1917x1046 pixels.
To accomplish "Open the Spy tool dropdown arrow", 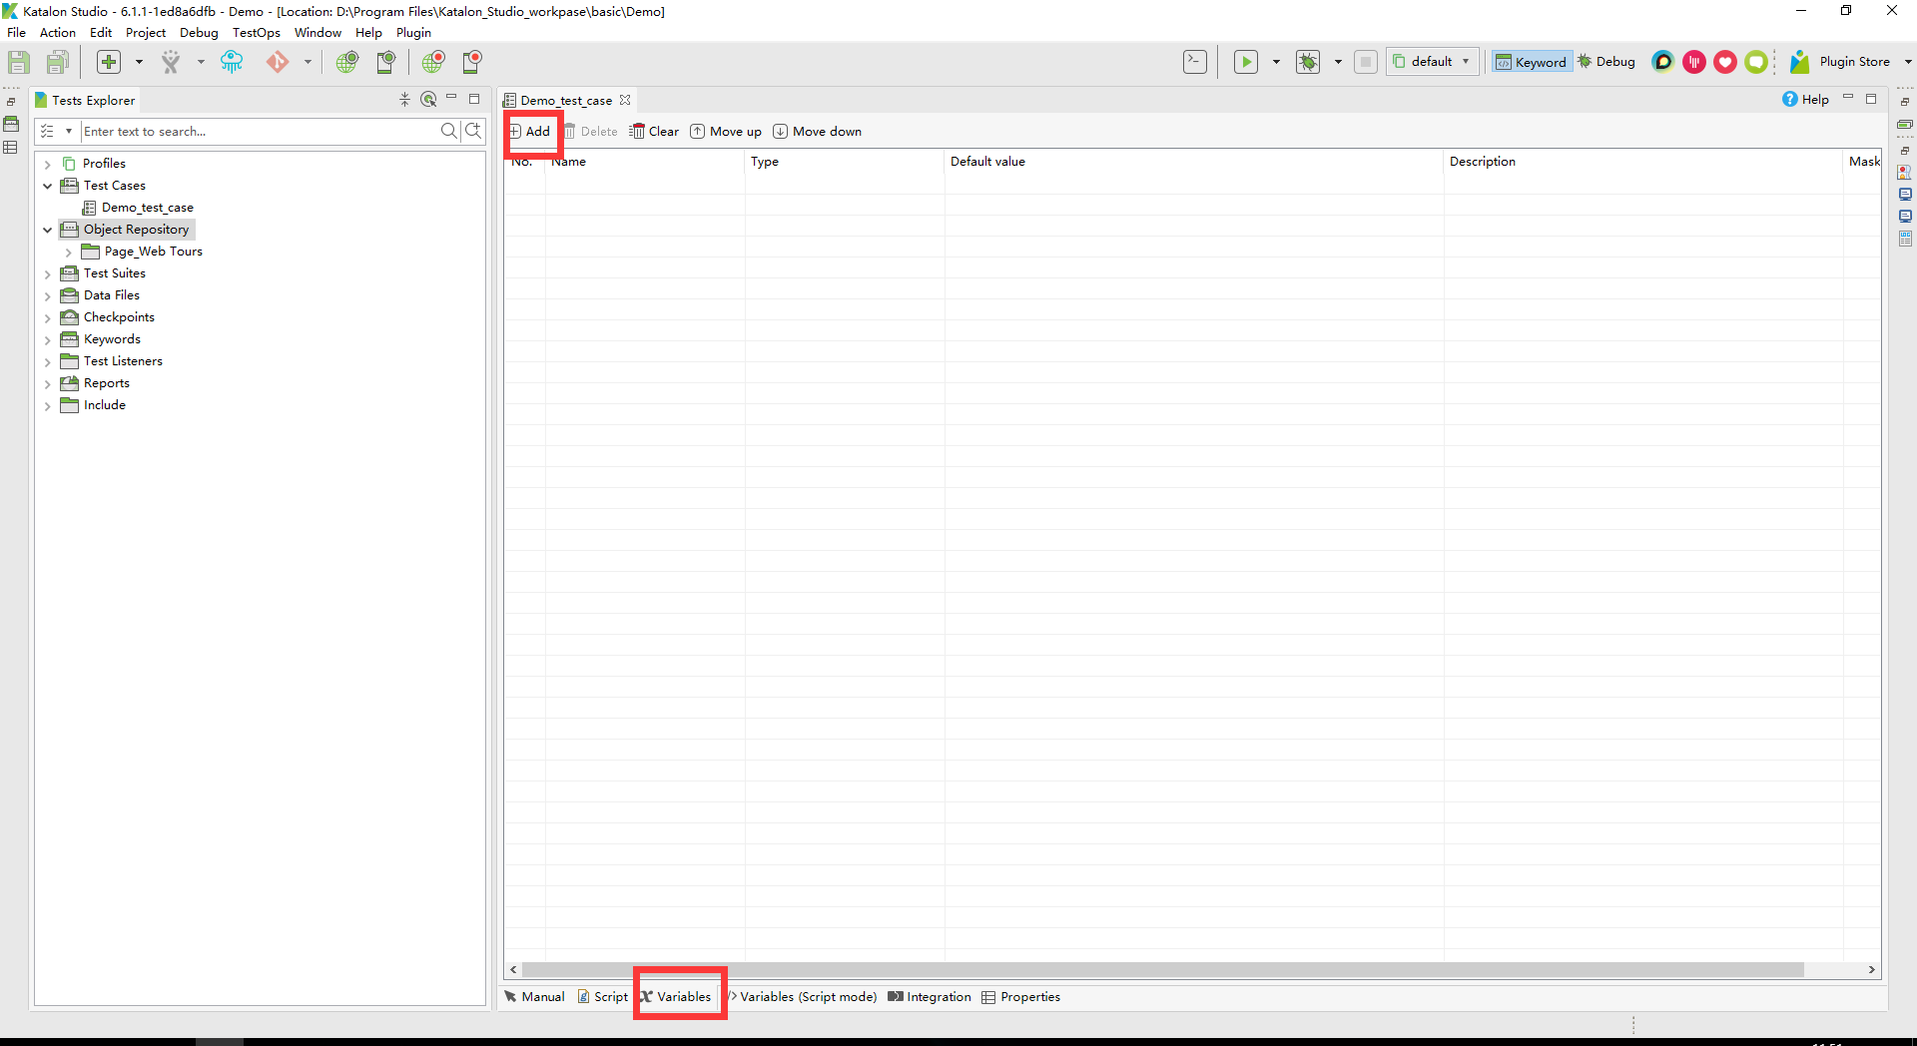I will point(201,62).
